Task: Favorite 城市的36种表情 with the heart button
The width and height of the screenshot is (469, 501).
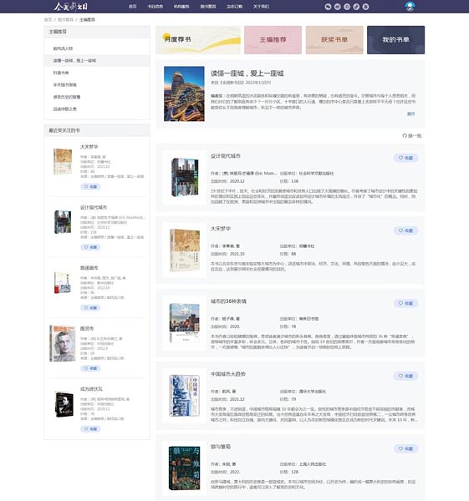Action: click(x=405, y=303)
